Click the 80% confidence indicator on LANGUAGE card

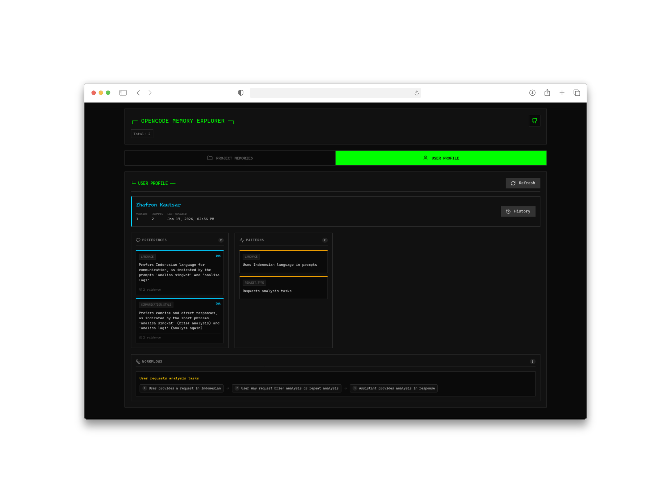coord(218,256)
